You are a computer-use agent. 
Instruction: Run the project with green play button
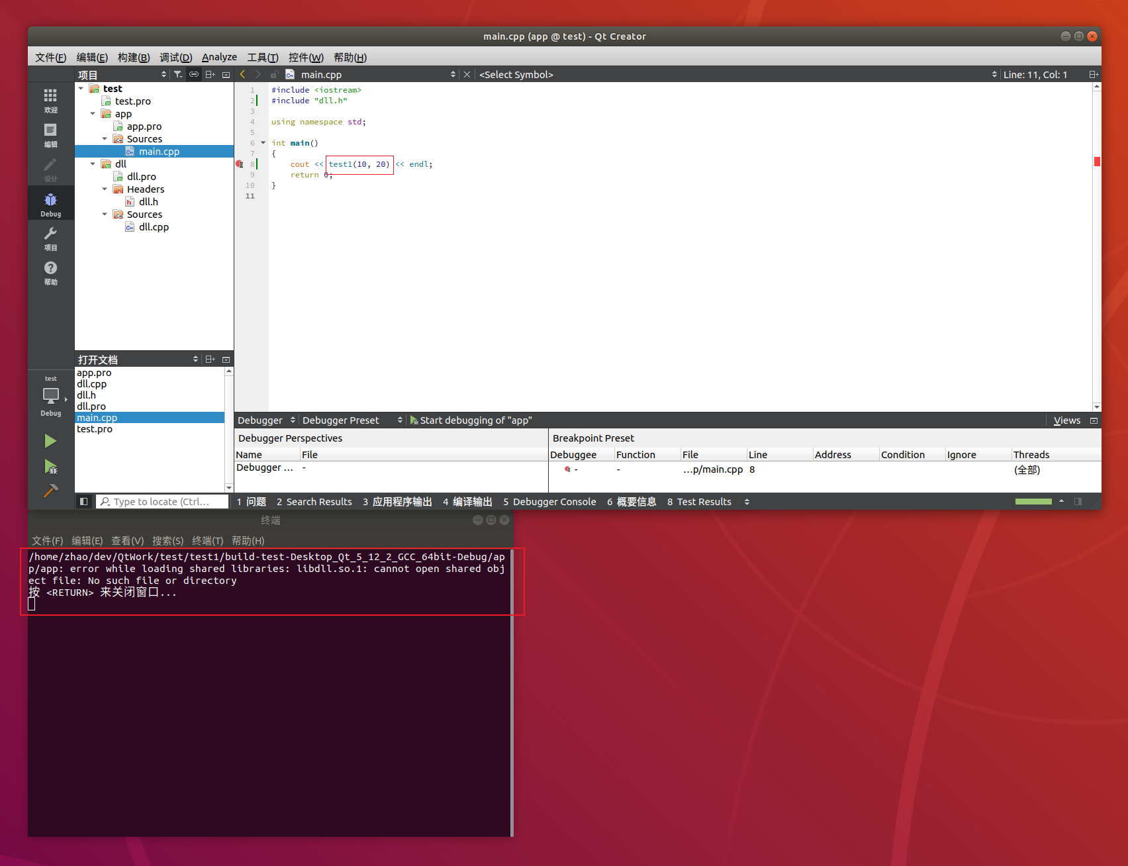click(x=50, y=441)
